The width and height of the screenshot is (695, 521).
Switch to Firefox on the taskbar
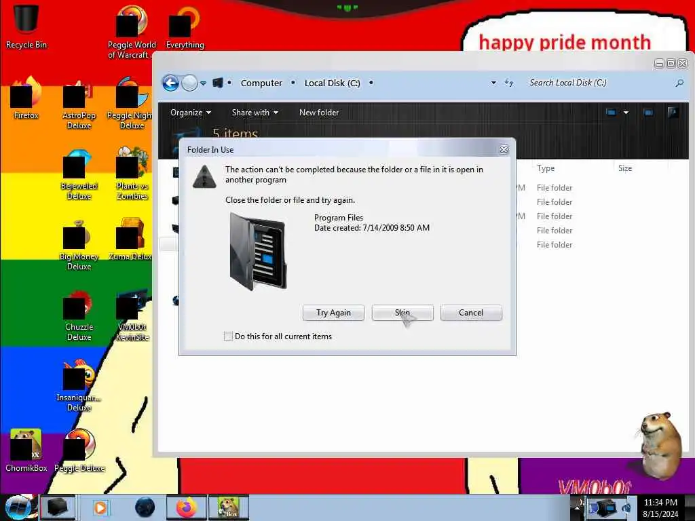pos(187,507)
